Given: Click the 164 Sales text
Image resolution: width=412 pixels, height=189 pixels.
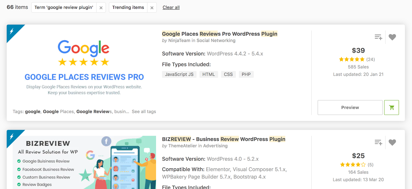Looking at the screenshot, I should [358, 172].
